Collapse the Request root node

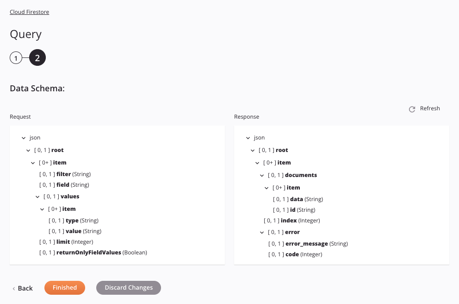[28, 151]
